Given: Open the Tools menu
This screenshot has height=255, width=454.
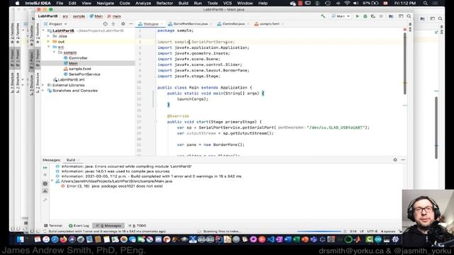Looking at the screenshot, I should [x=212, y=3].
